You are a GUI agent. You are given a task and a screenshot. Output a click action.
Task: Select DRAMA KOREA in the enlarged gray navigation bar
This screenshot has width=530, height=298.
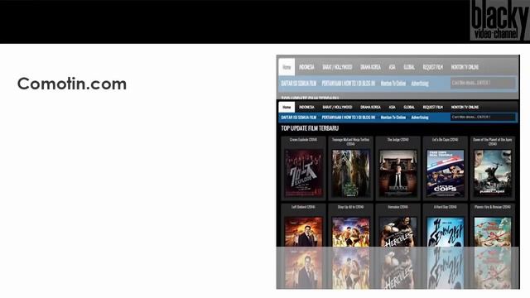370,67
